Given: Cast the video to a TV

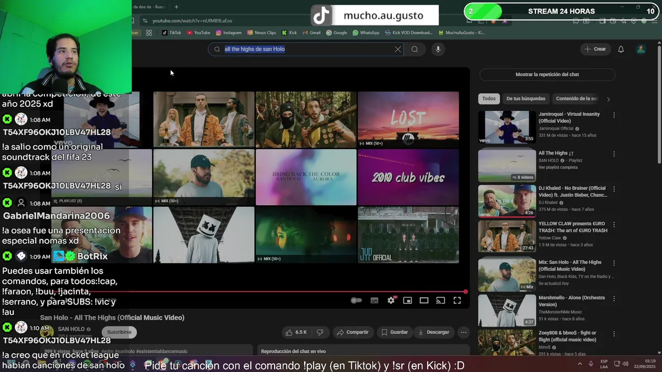Looking at the screenshot, I should pyautogui.click(x=441, y=300).
